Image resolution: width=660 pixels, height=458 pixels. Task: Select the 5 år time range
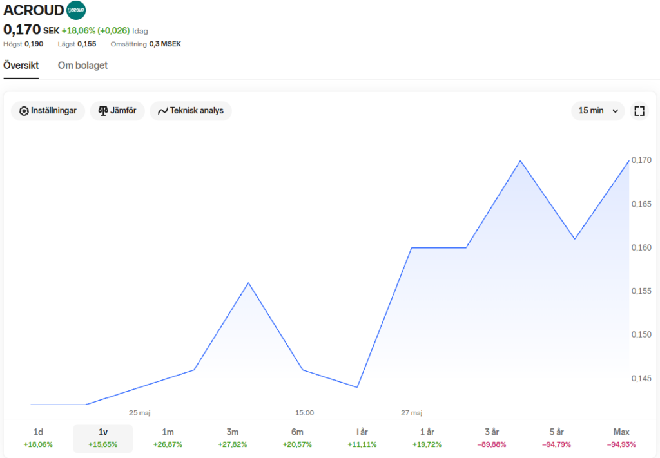coord(557,438)
